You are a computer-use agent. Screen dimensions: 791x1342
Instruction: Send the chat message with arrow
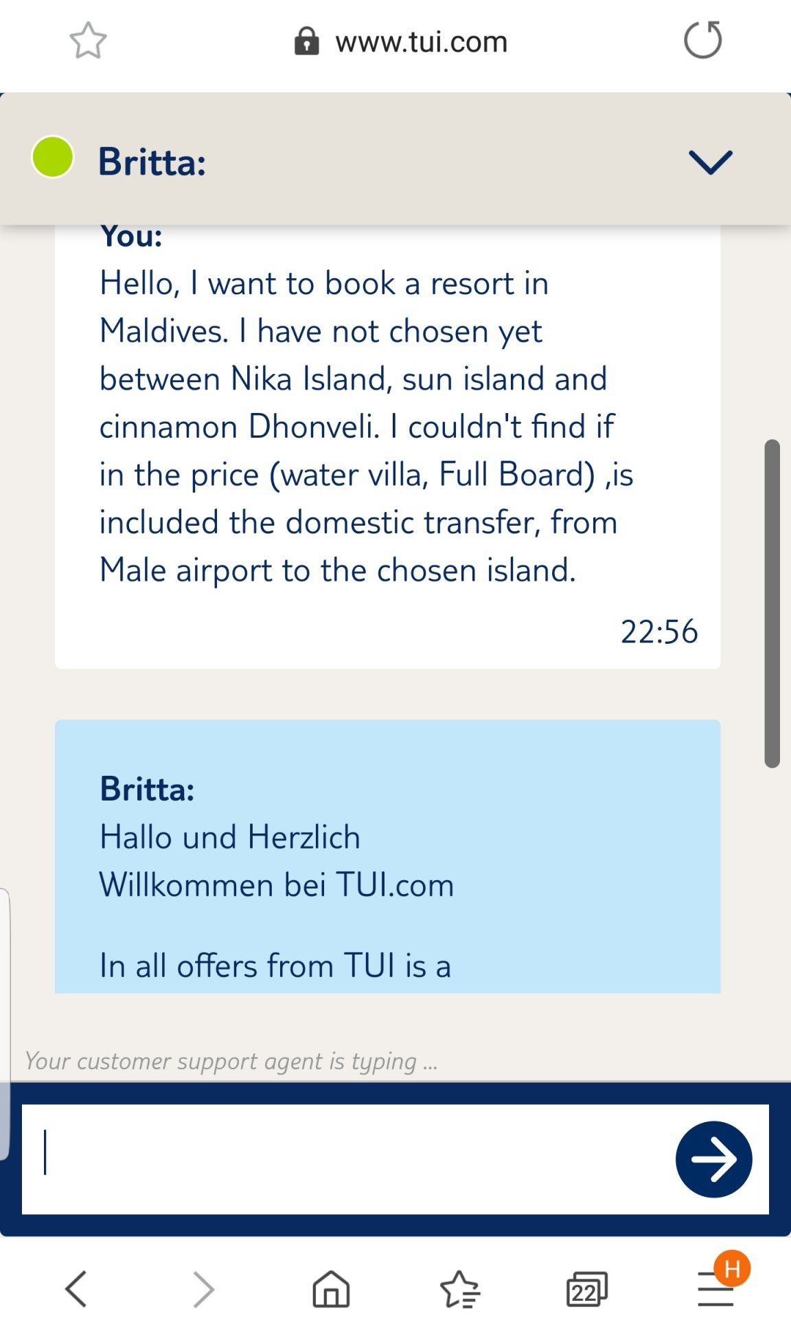point(713,1159)
